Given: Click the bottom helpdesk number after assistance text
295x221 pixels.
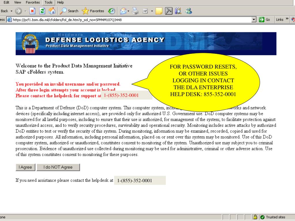Looking at the screenshot, I should [135, 181].
